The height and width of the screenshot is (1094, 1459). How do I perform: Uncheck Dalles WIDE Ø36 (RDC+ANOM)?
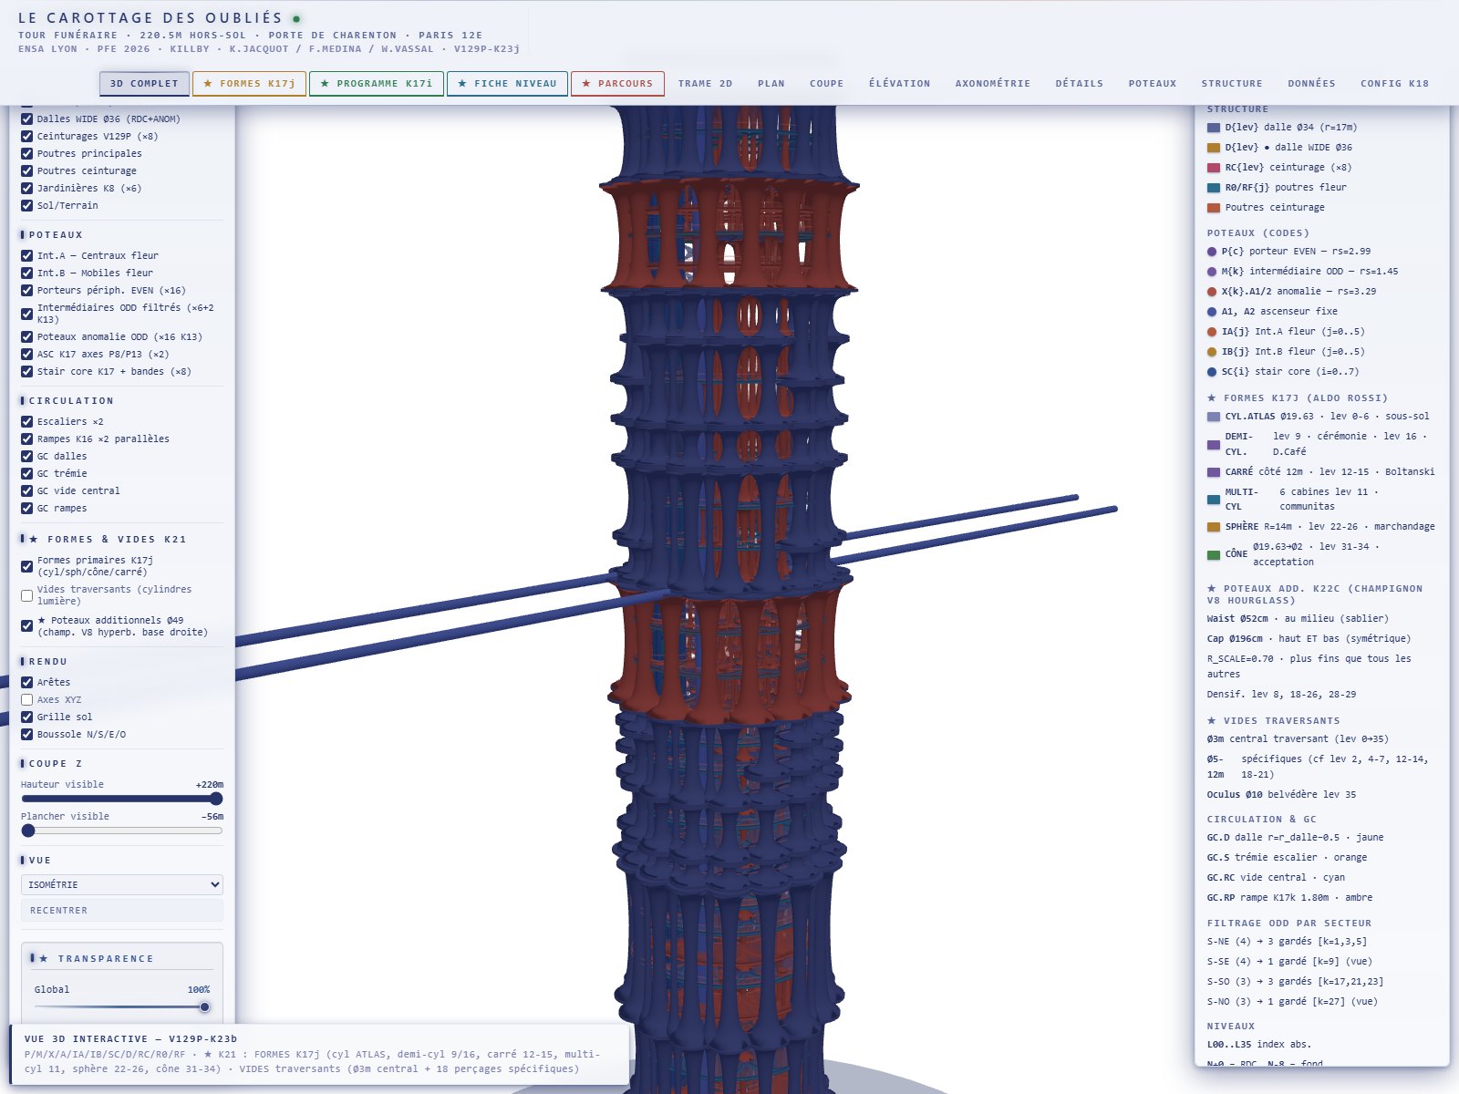tap(27, 119)
